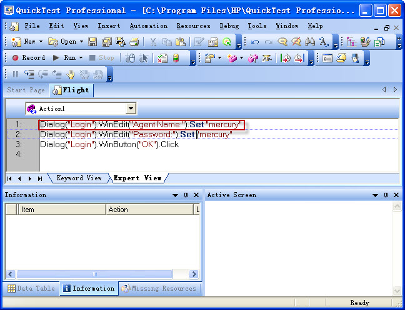
Task: Click the End Transaction clock icon
Action: pos(299,58)
